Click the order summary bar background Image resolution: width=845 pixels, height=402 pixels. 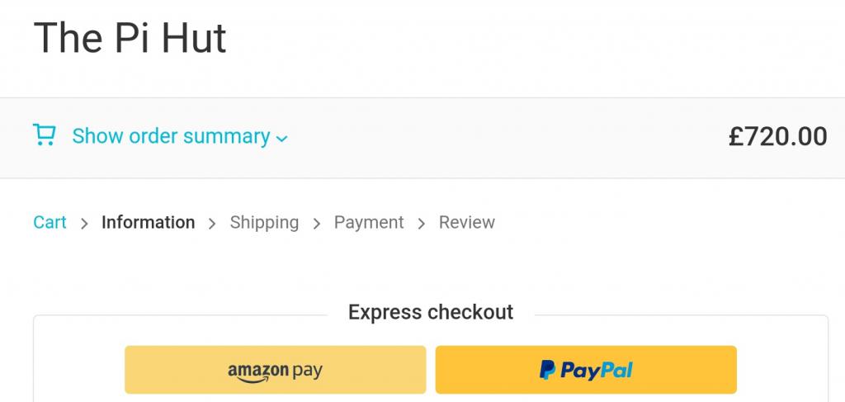tap(495, 137)
